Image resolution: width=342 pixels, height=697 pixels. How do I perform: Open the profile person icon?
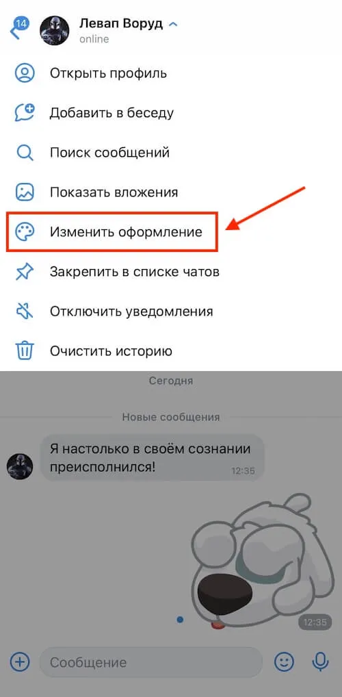point(25,73)
